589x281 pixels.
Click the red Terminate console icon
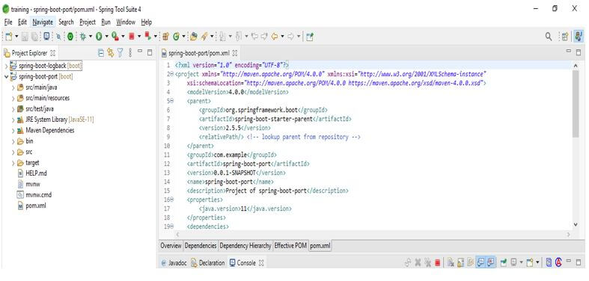438,263
